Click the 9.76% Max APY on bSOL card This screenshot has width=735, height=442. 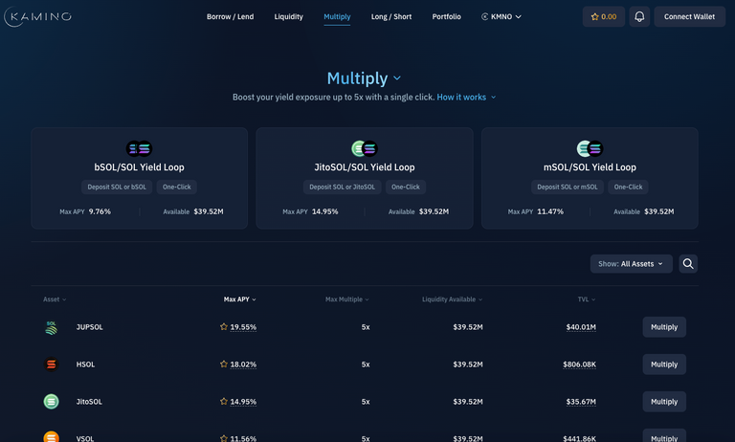100,211
